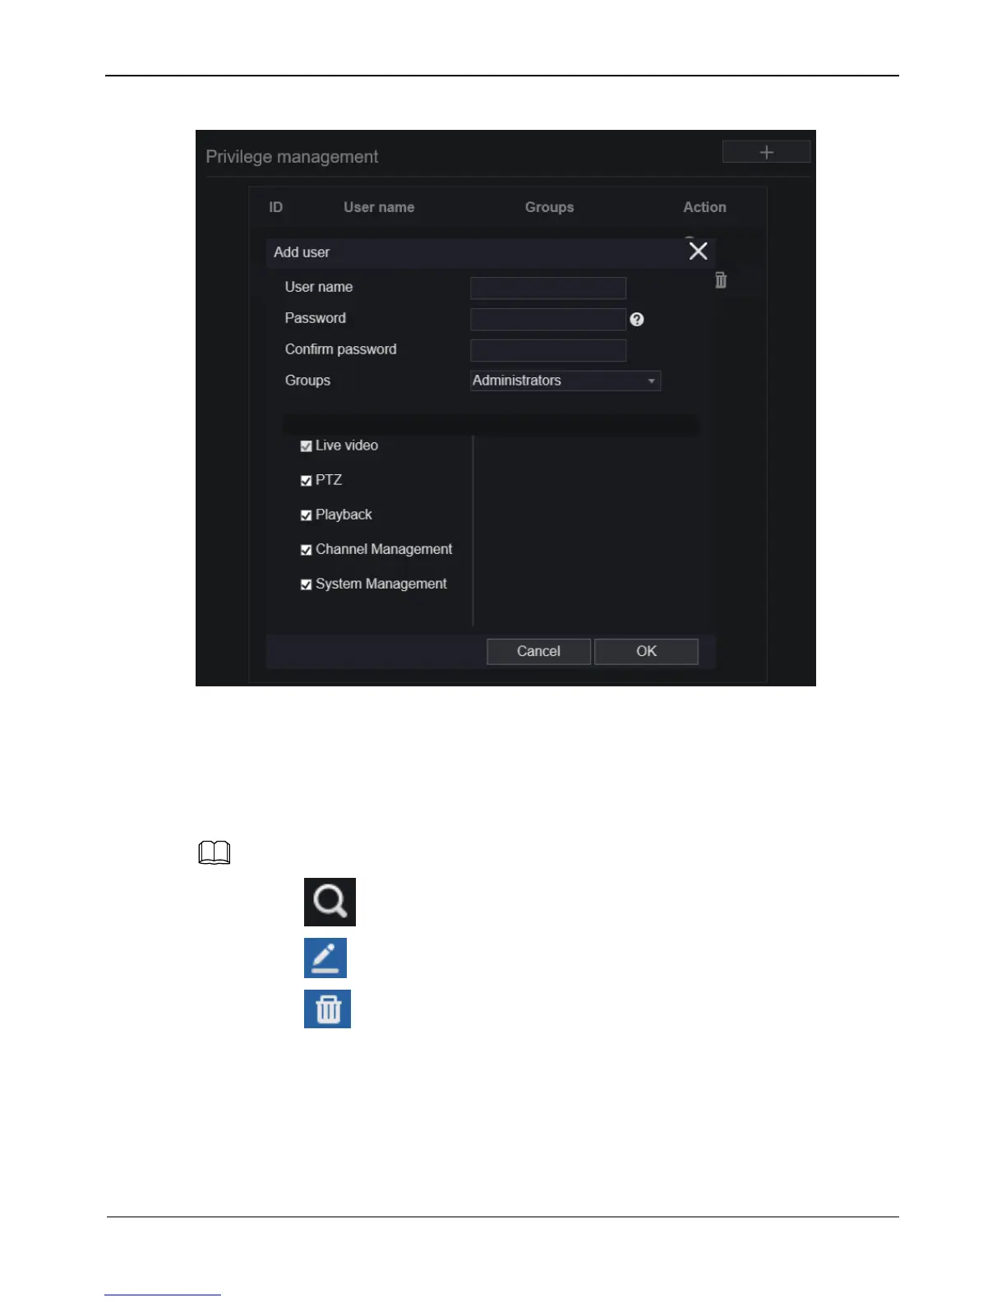Click the User name input field

(548, 288)
